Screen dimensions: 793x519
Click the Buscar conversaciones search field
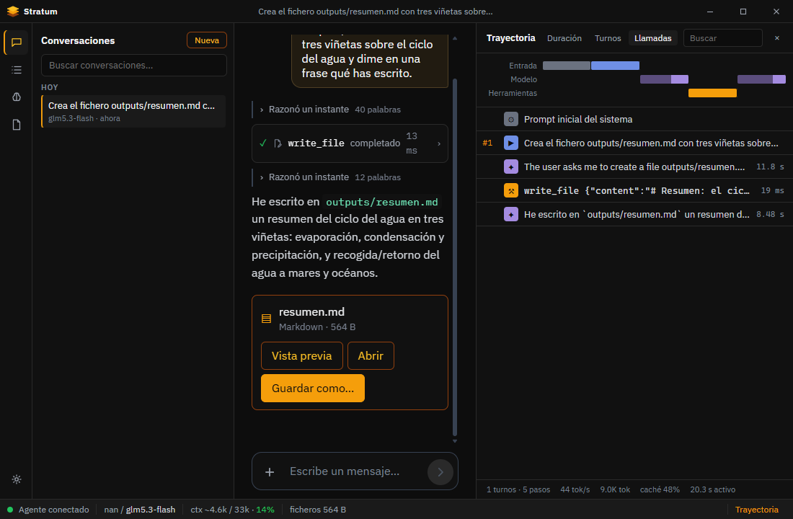pos(134,66)
